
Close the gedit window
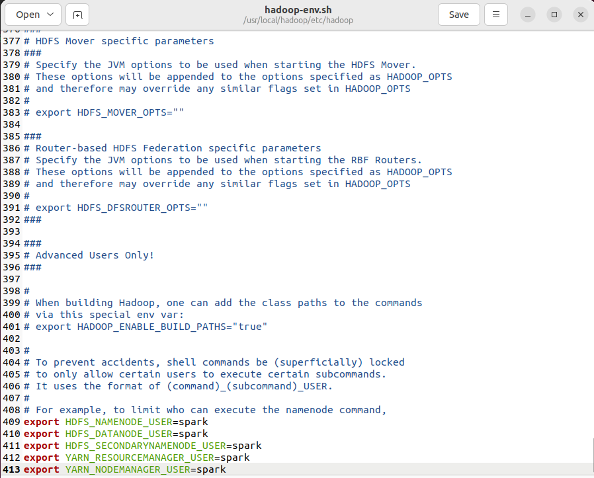coord(581,15)
